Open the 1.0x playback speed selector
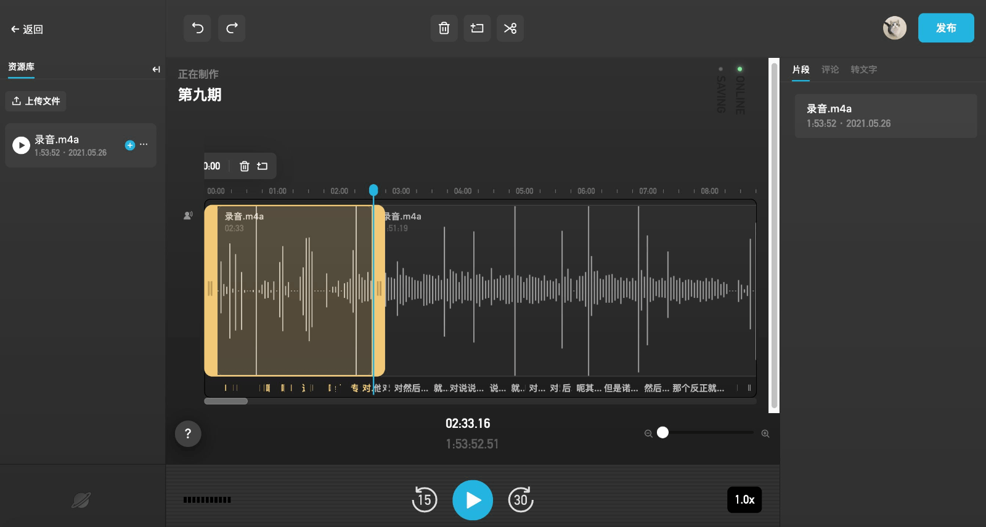986x527 pixels. [x=744, y=500]
